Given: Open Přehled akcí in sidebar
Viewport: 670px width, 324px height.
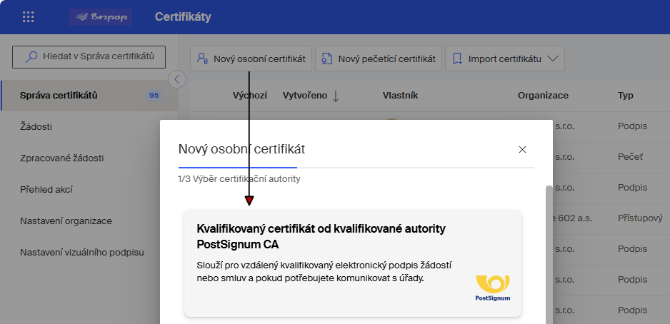Looking at the screenshot, I should click(x=47, y=190).
